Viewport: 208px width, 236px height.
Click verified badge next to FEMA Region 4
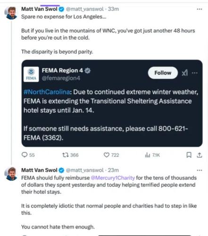point(88,70)
